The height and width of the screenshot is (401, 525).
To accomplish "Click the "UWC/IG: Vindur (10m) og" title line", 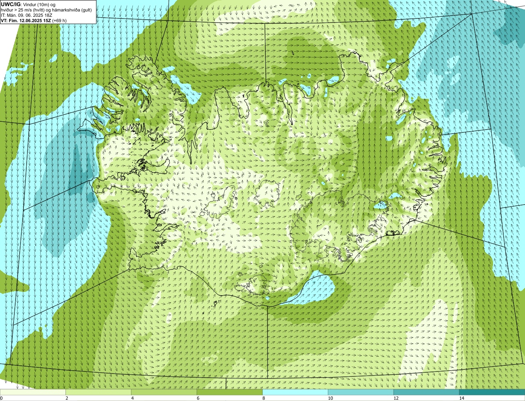I will pos(28,4).
